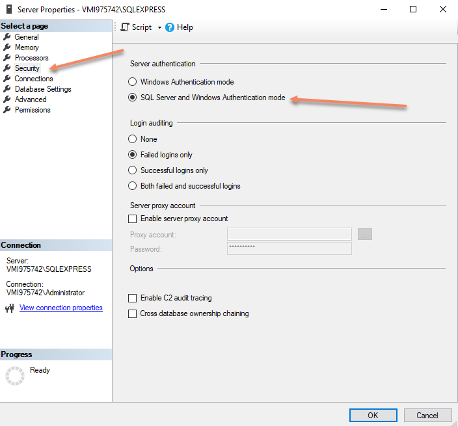Click View connection properties link

(x=61, y=308)
